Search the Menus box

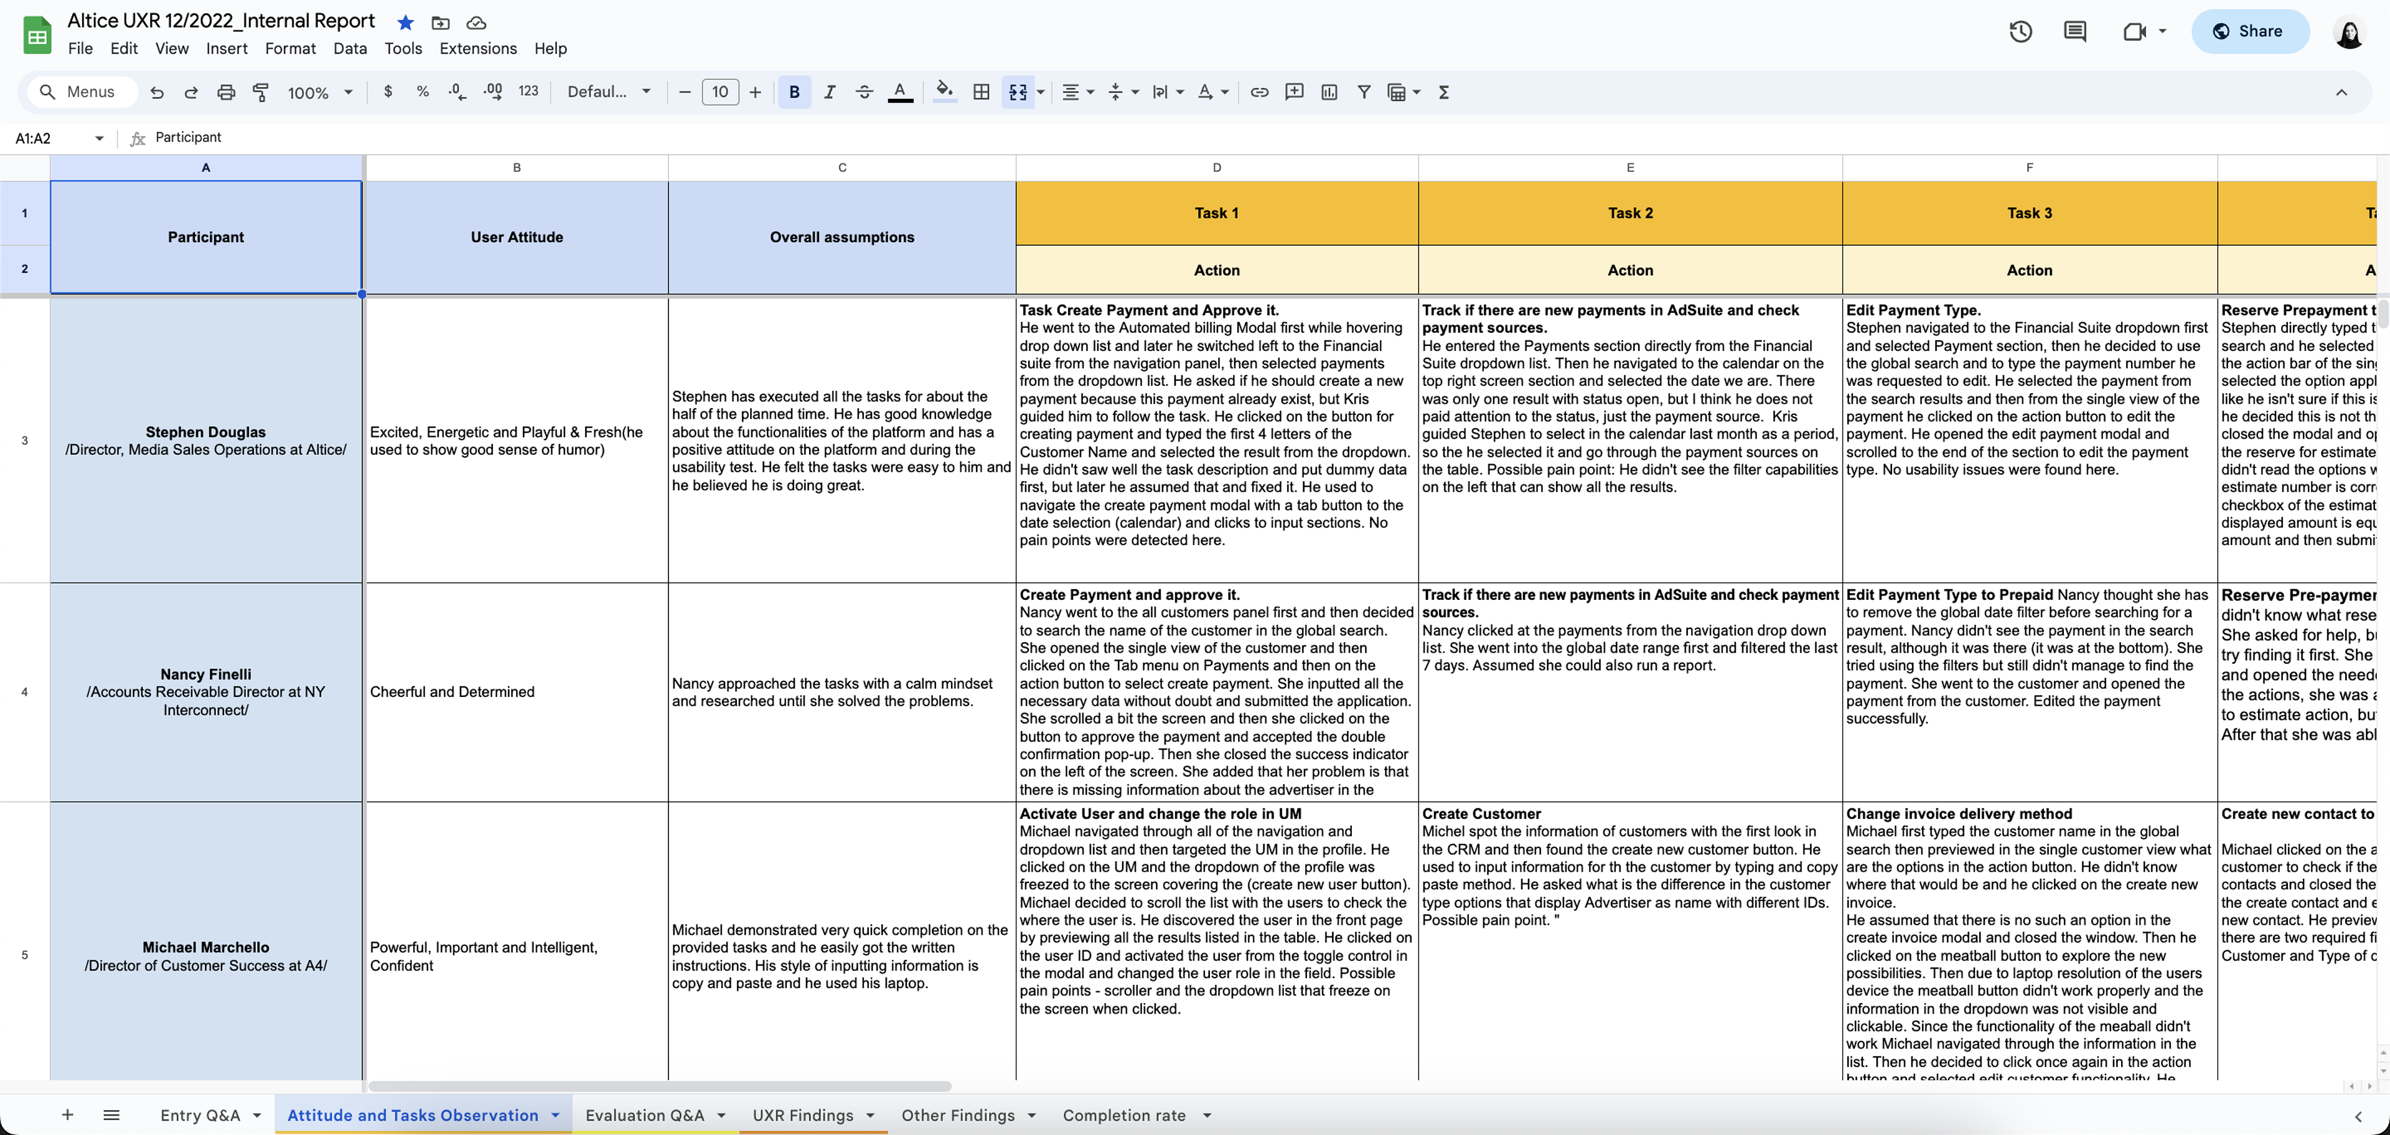[x=83, y=92]
